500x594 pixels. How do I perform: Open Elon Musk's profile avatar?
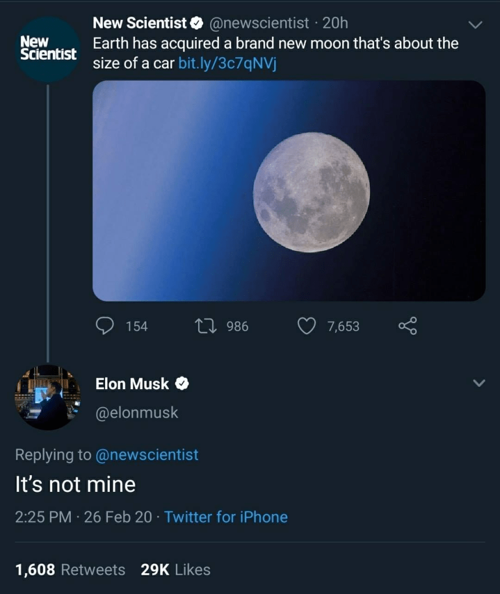[48, 397]
